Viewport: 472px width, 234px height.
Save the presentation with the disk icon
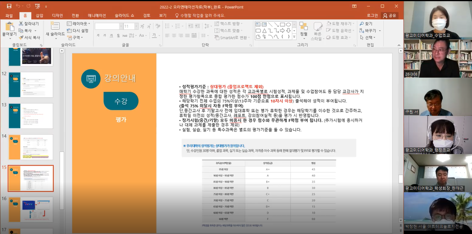(x=9, y=6)
